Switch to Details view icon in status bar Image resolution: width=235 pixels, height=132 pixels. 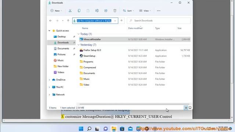coord(186,107)
